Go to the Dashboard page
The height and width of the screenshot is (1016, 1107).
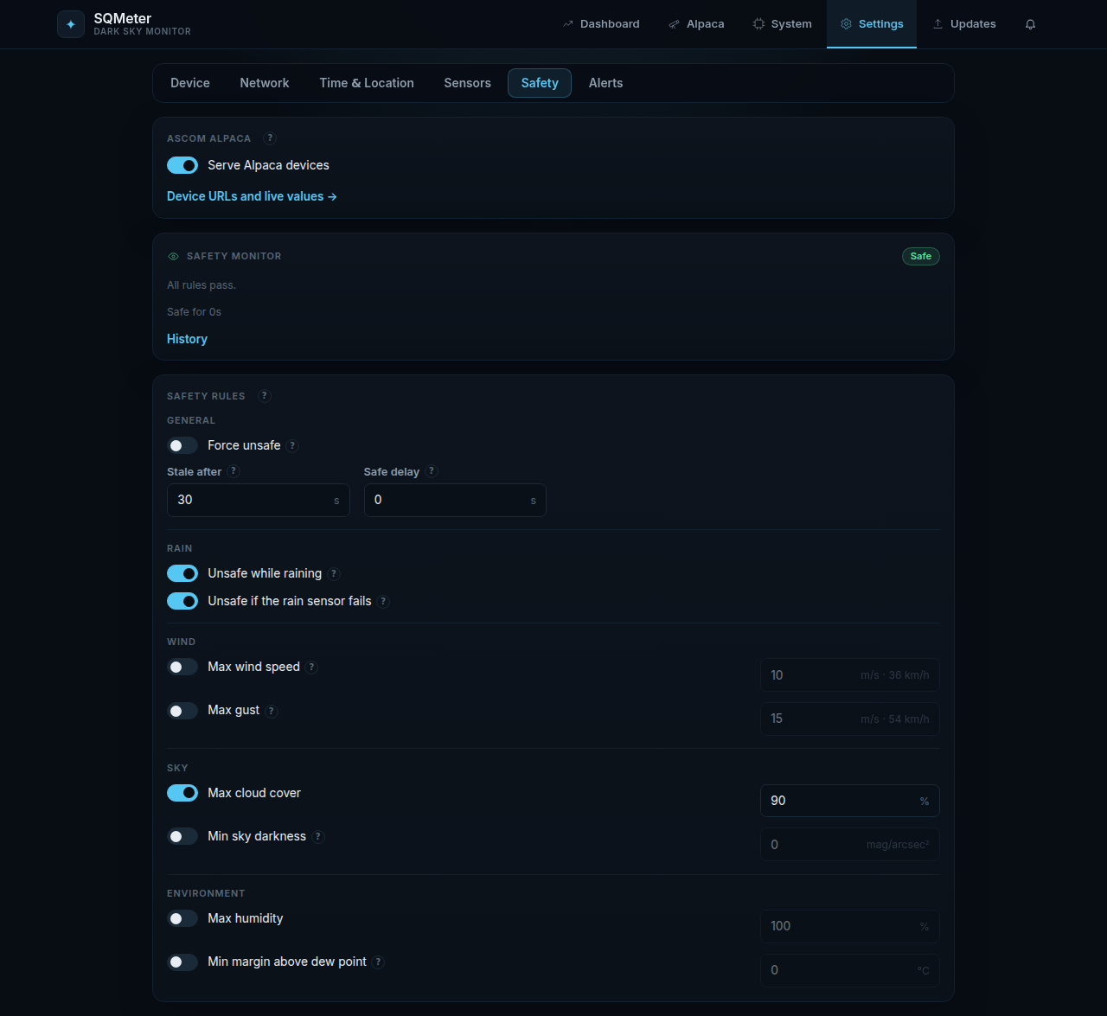[601, 24]
